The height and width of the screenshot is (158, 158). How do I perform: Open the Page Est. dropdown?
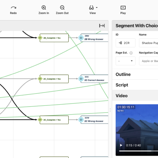click(x=126, y=61)
